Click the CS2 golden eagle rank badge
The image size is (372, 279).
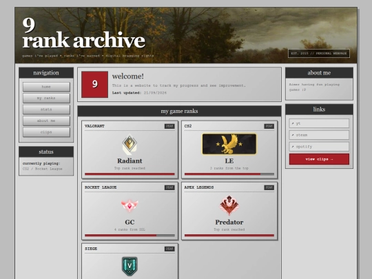click(x=229, y=144)
